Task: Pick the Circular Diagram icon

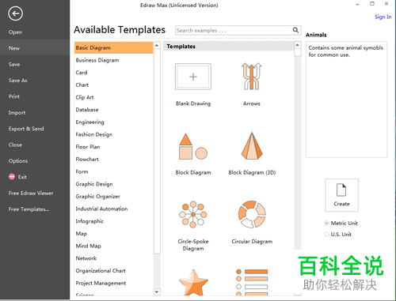Action: click(252, 214)
